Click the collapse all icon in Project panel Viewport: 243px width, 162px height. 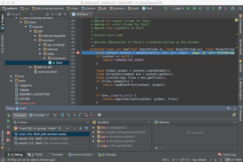point(52,14)
